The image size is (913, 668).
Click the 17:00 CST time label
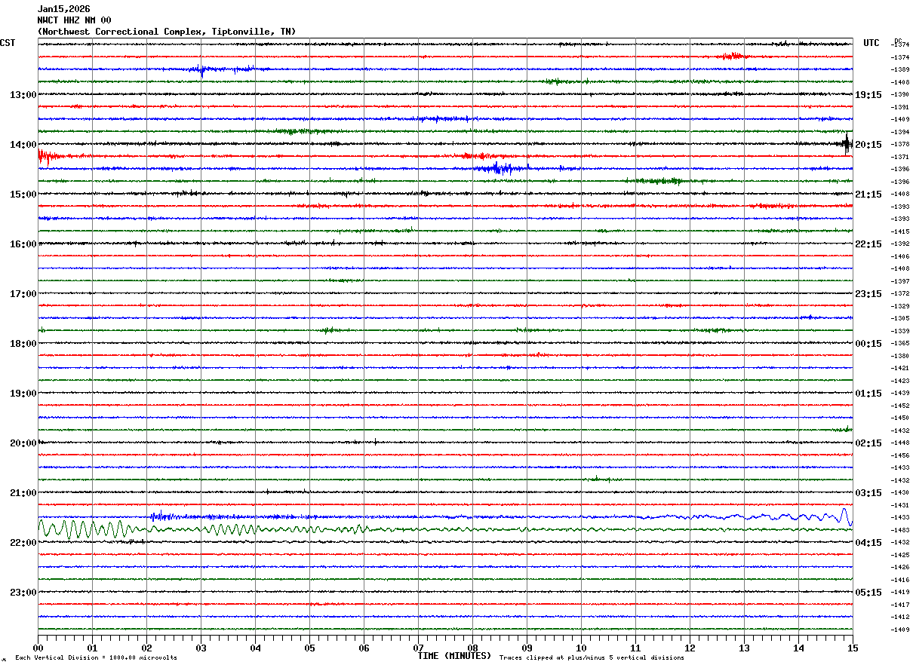23,294
